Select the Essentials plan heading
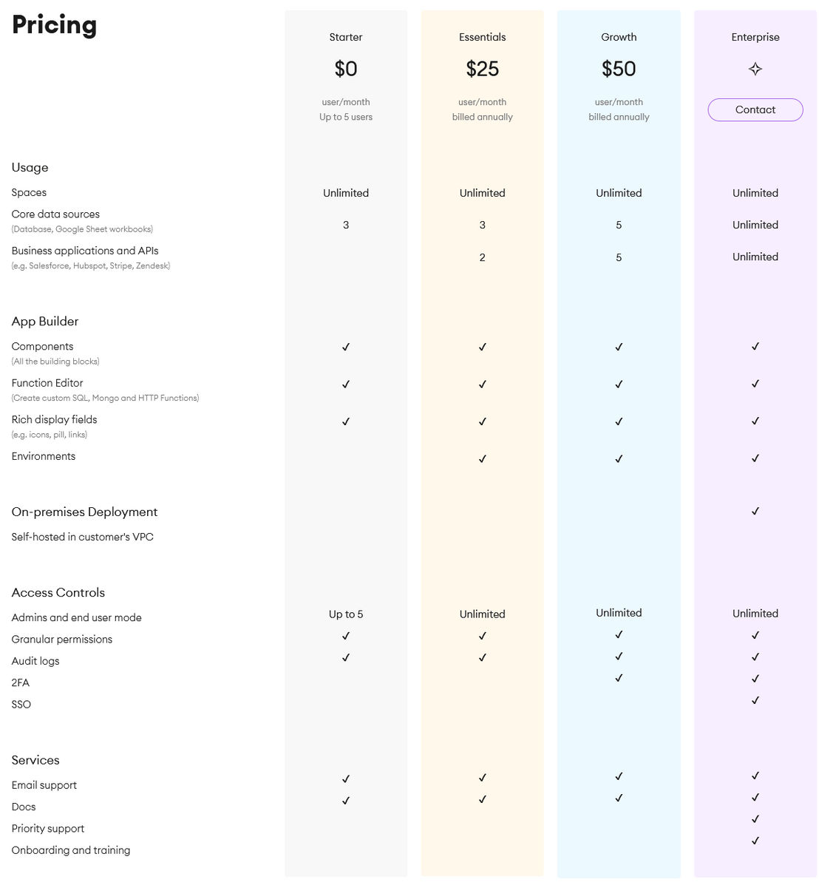This screenshot has width=819, height=885. pyautogui.click(x=482, y=37)
